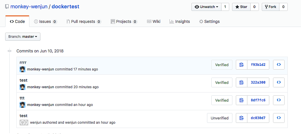Star the dockertest repository
The width and height of the screenshot is (301, 134).
241,7
